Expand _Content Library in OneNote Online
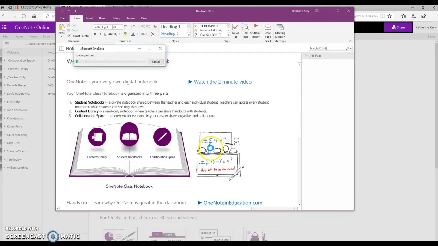 (x=4, y=69)
